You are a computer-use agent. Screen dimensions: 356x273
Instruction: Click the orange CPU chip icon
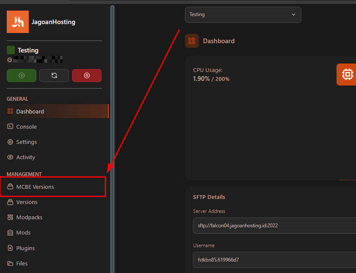pos(347,74)
